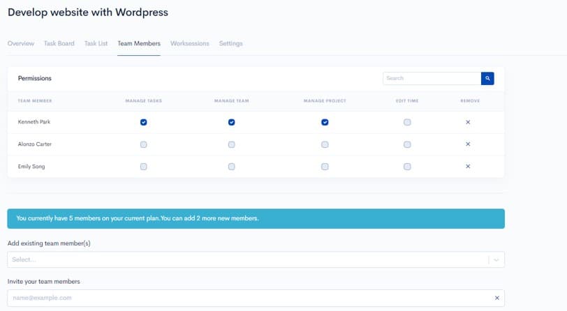Open the Task Board tab
The height and width of the screenshot is (311, 567).
59,43
